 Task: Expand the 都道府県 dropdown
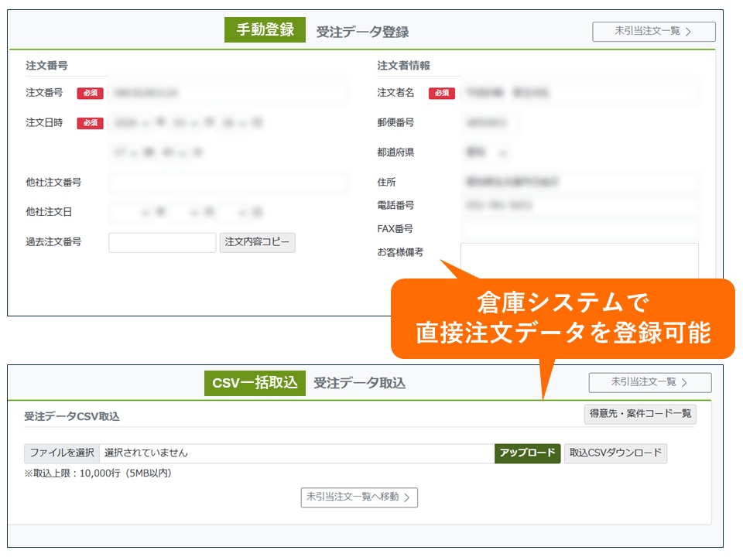486,153
